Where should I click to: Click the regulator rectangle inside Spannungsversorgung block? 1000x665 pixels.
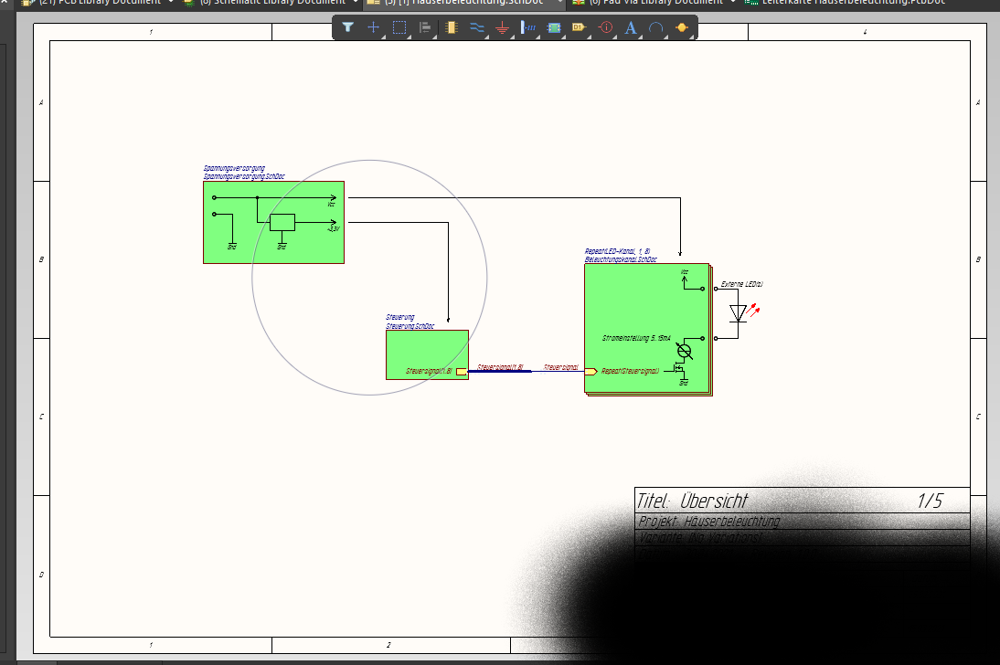coord(282,223)
